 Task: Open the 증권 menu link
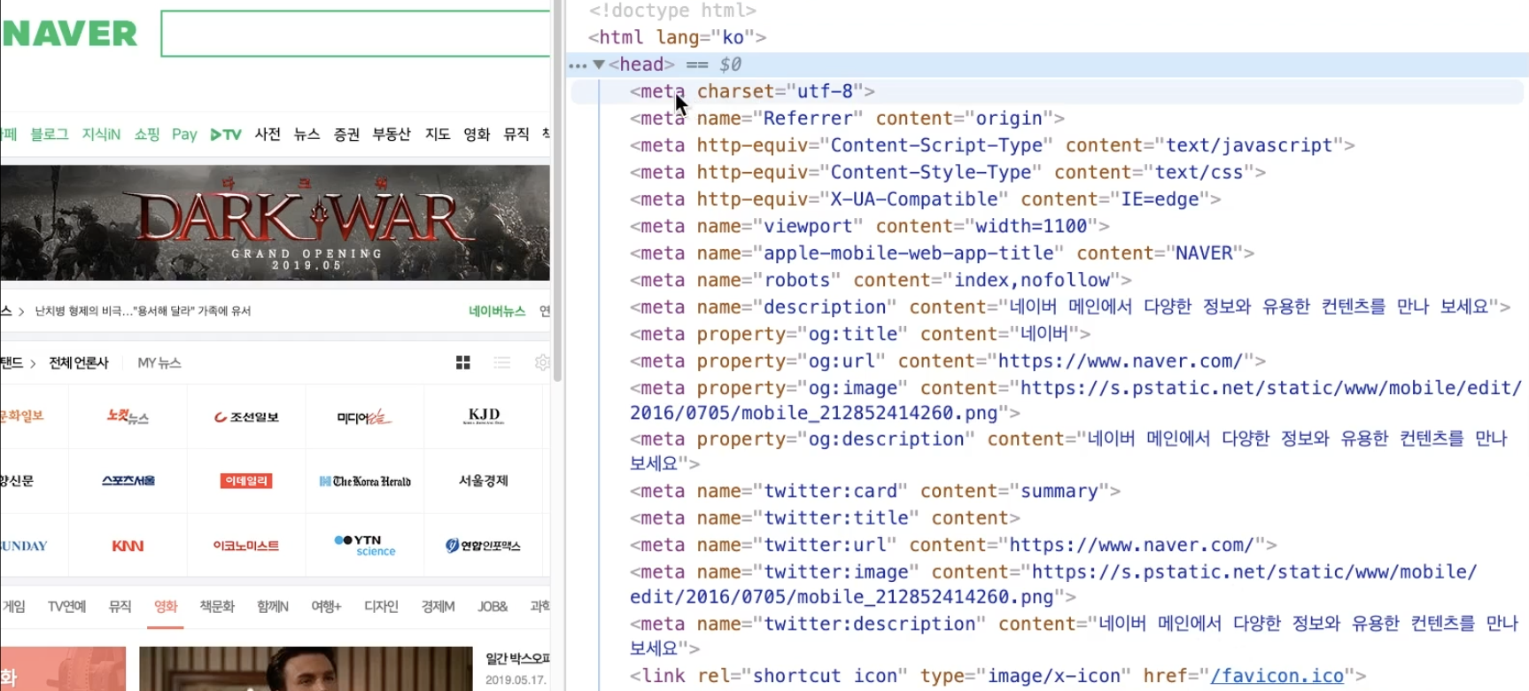(346, 134)
